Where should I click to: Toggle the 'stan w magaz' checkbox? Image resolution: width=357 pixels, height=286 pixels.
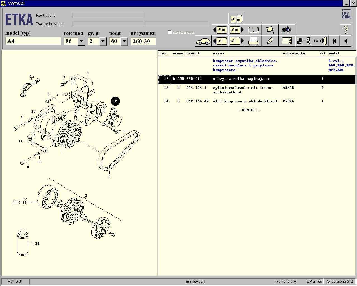pyautogui.click(x=170, y=32)
